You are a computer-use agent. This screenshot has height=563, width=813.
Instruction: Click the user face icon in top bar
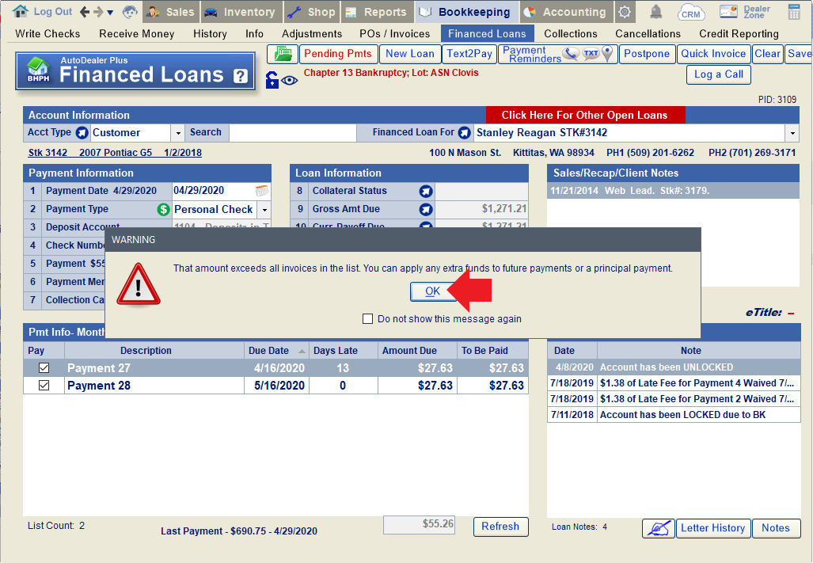pyautogui.click(x=130, y=12)
